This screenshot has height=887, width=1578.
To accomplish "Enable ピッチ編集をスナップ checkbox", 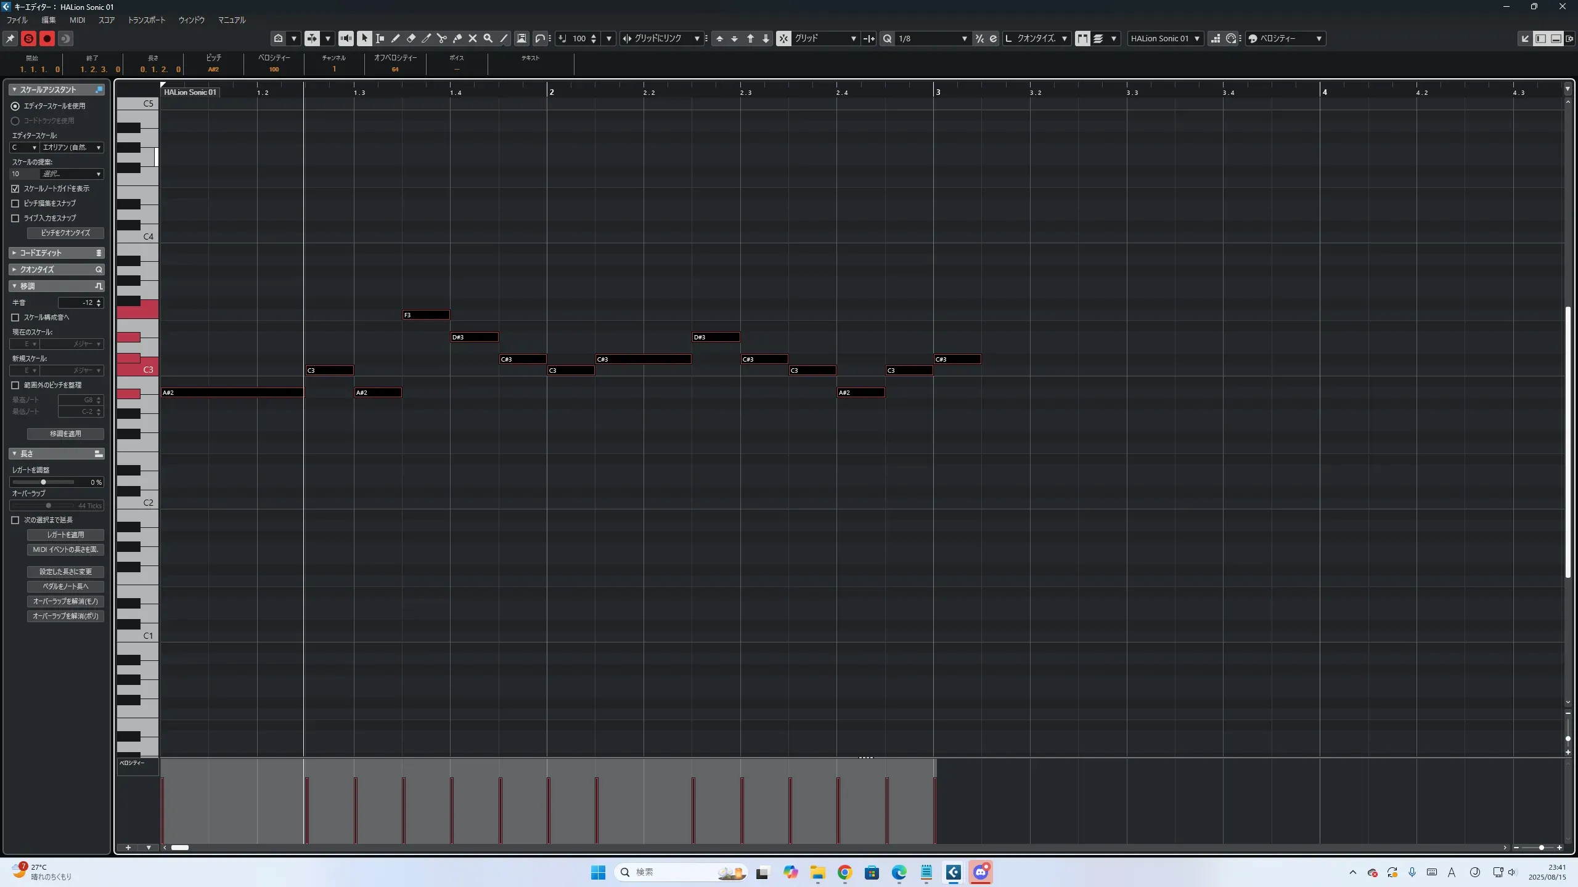I will 15,203.
